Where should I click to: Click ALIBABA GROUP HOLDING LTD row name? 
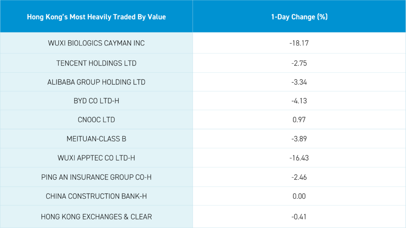[96, 82]
